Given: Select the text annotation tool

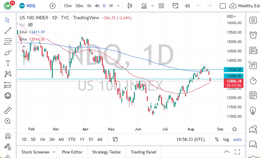Looking at the screenshot, I should pyautogui.click(x=8, y=63).
